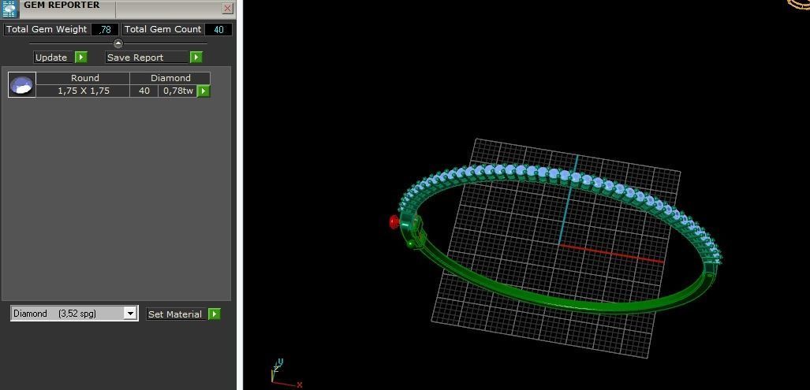
Task: Click the 40 gem quantity cell
Action: (144, 91)
